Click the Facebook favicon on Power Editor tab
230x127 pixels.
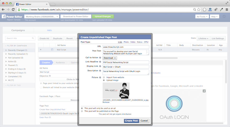(x=17, y=4)
